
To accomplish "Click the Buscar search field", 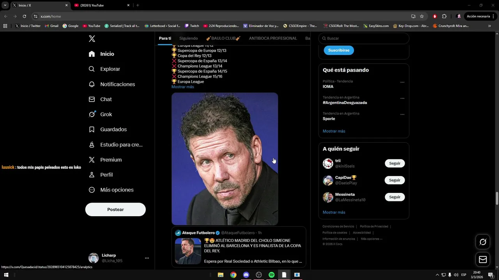I will pyautogui.click(x=364, y=38).
